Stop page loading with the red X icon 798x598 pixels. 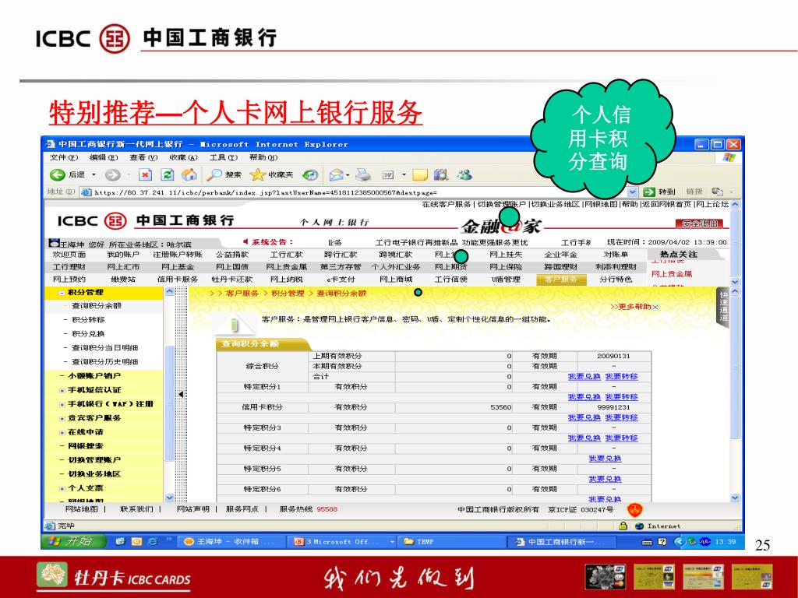(145, 175)
